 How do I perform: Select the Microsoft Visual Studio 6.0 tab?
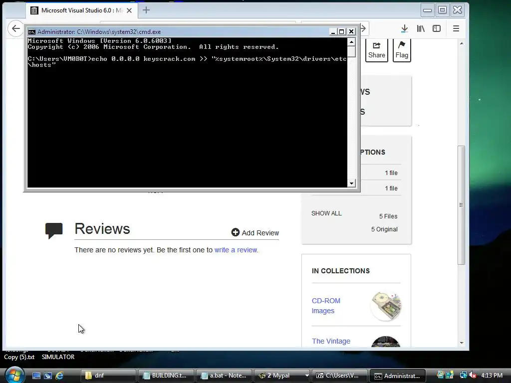pos(81,10)
